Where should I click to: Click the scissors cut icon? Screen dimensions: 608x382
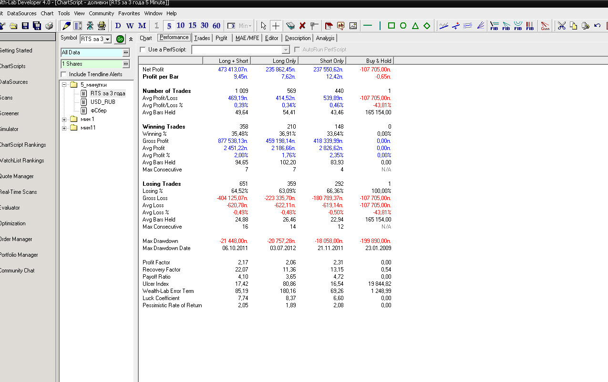click(x=562, y=26)
